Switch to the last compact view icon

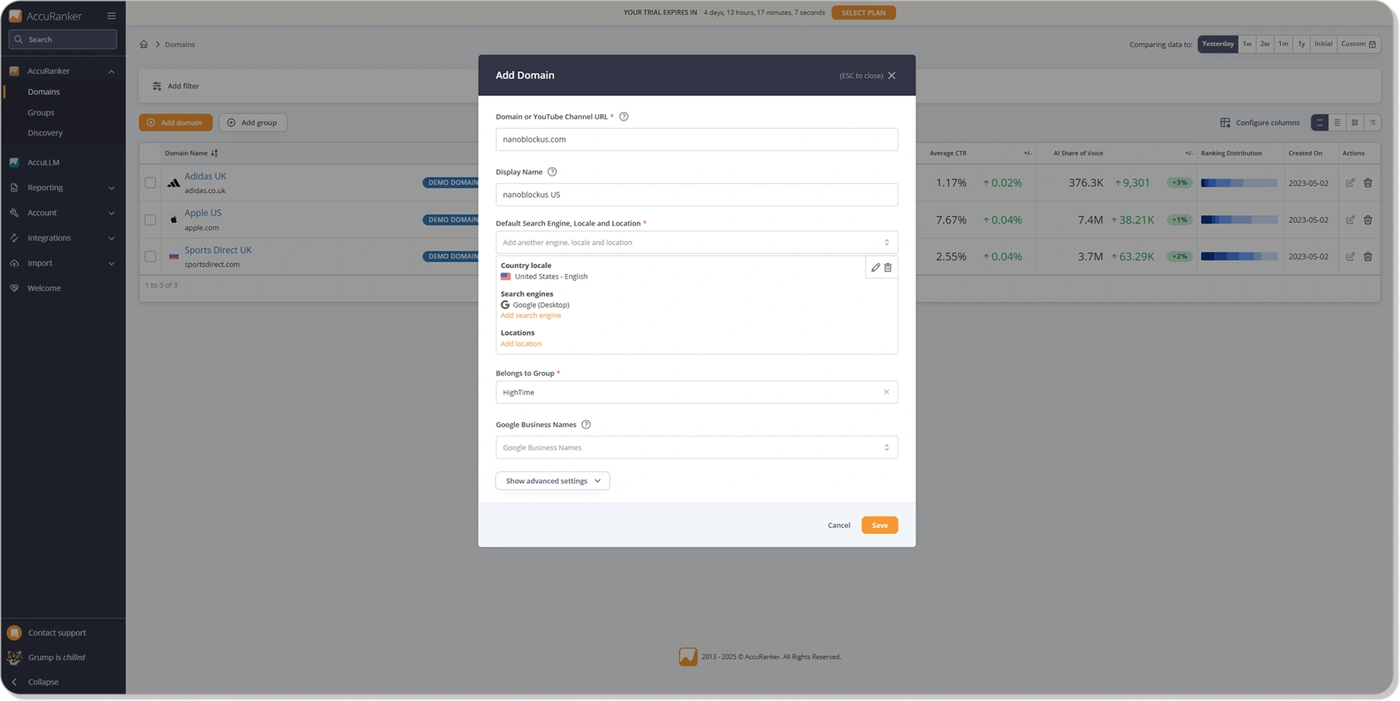[1372, 123]
